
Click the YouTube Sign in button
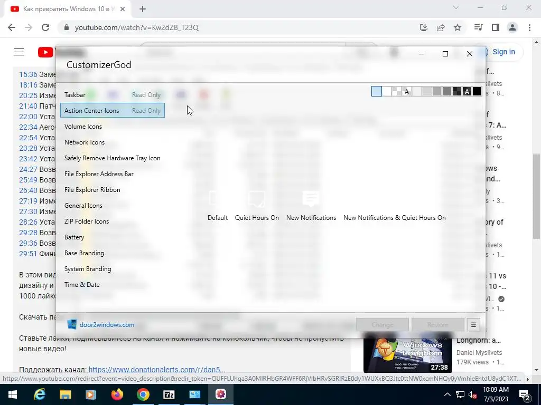pyautogui.click(x=503, y=52)
